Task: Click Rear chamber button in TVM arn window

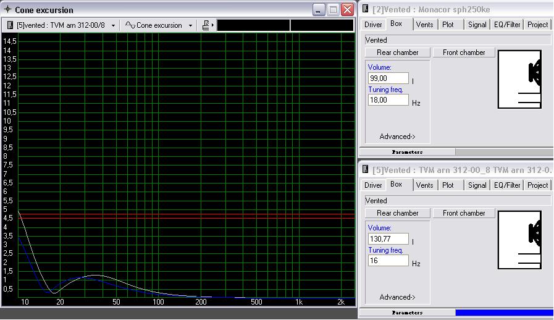Action: [398, 213]
